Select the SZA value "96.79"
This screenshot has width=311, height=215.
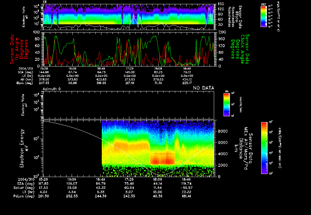(x=101, y=184)
